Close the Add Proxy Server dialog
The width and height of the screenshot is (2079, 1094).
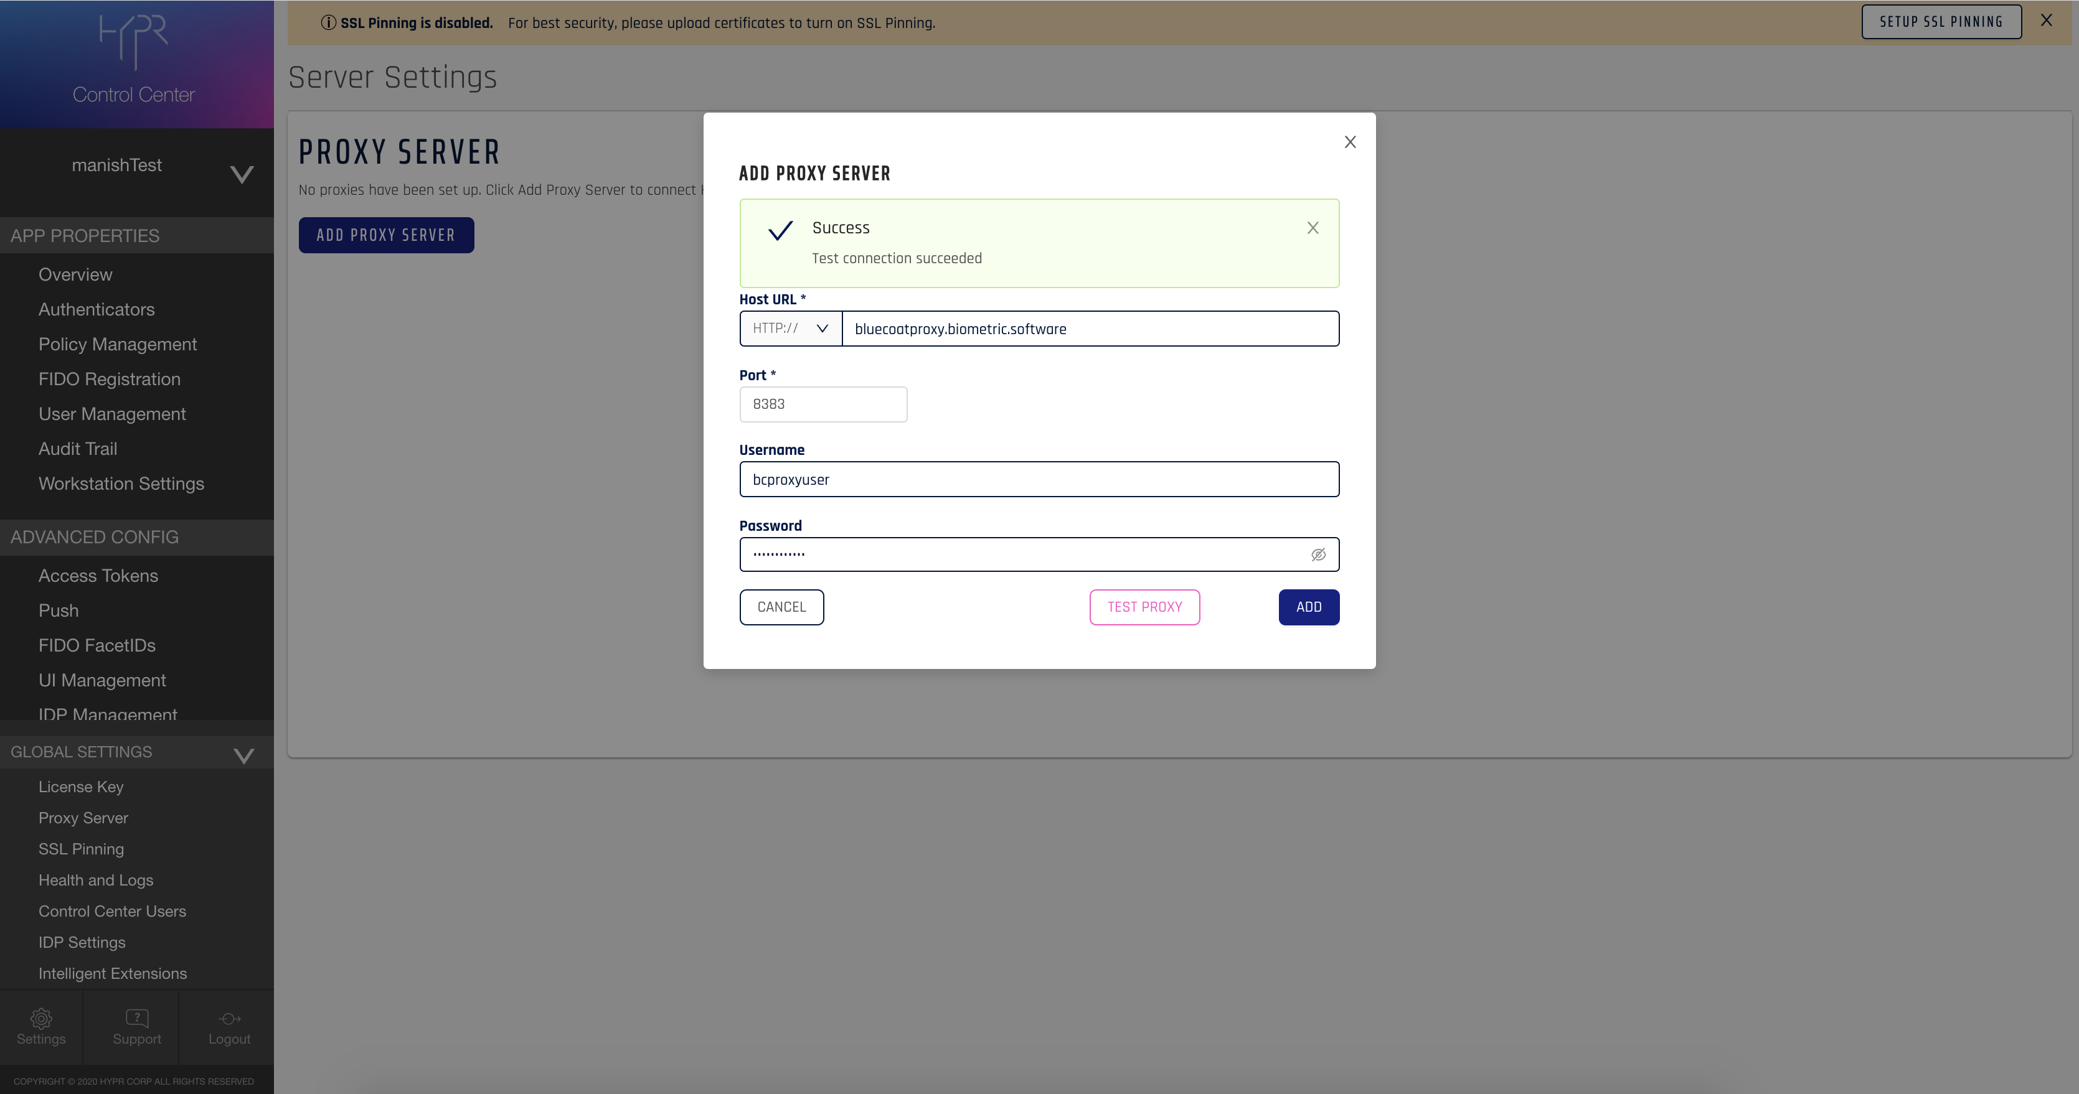1351,142
